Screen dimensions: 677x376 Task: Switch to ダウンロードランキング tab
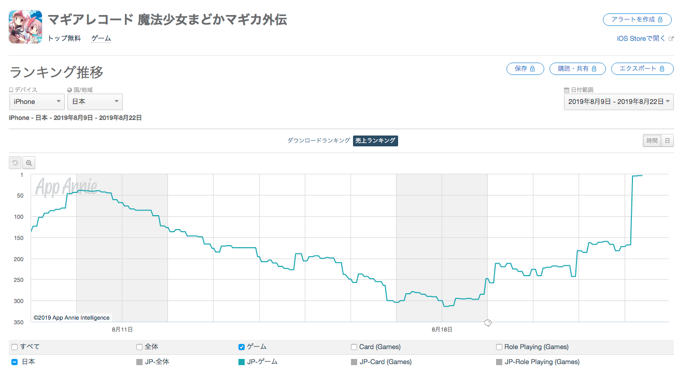click(x=319, y=141)
